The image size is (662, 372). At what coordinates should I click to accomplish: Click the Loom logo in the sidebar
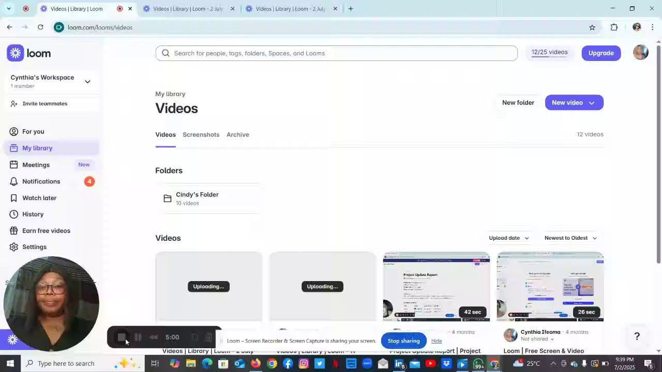[29, 53]
